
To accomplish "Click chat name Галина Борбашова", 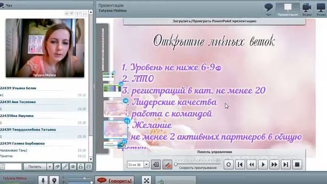I will [x=29, y=144].
